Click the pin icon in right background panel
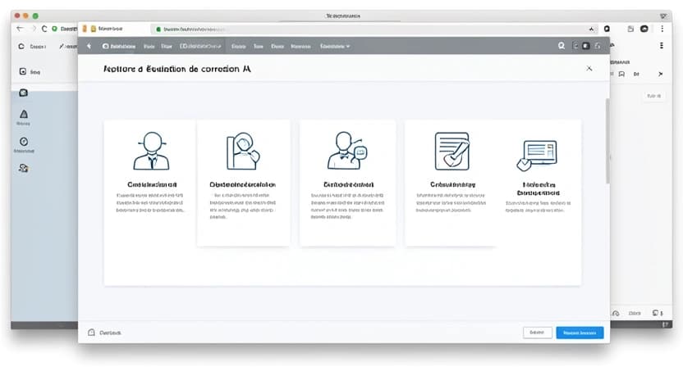 click(x=660, y=75)
